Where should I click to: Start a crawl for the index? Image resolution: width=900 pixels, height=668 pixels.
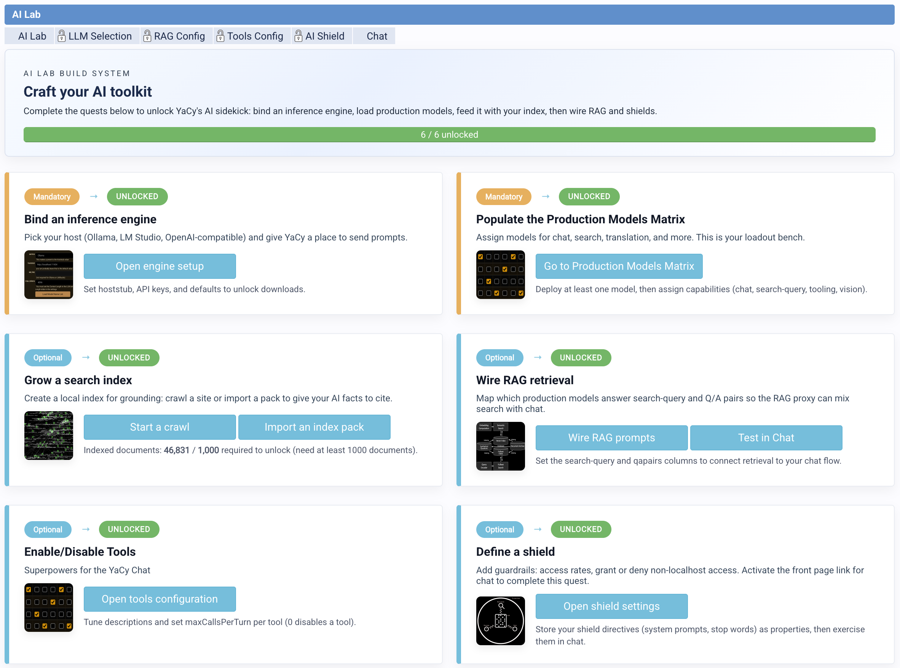[160, 427]
